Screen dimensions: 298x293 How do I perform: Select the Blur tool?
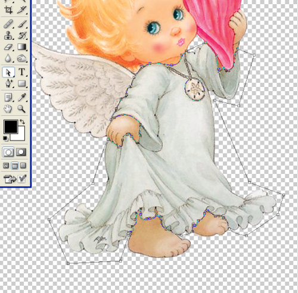click(8, 58)
